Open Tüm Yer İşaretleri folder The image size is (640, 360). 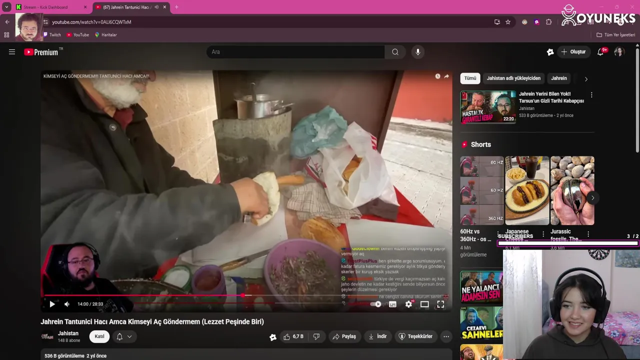click(616, 35)
